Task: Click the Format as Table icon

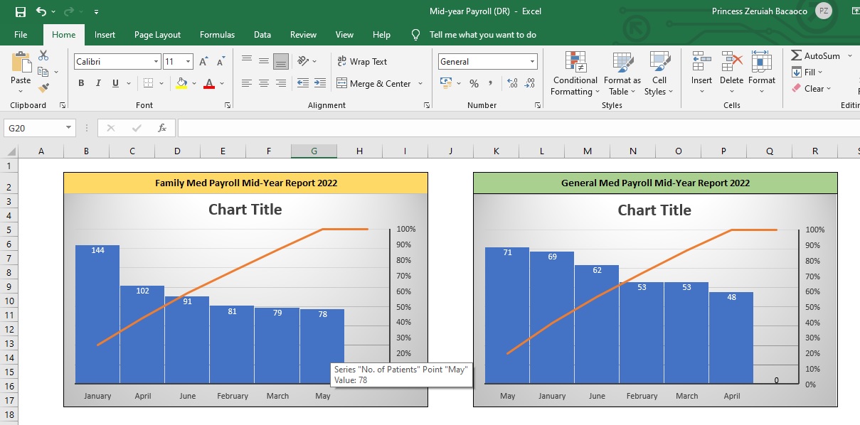Action: pos(622,62)
